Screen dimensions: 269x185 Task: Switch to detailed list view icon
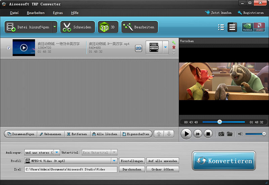[221, 27]
